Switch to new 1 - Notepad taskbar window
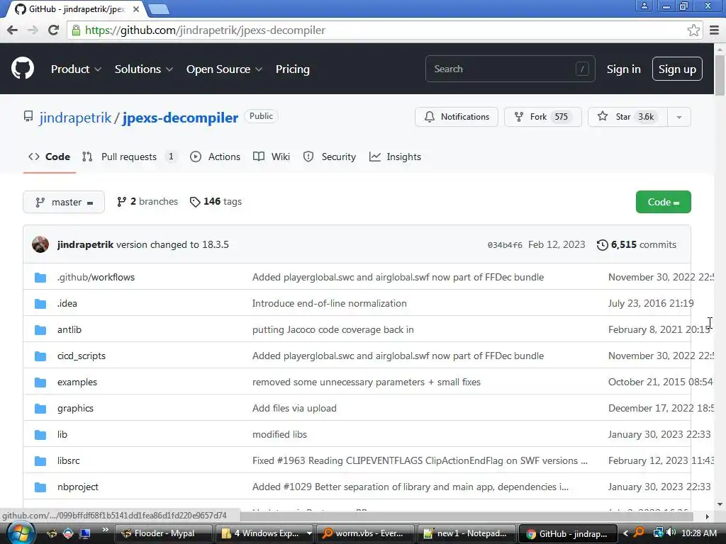 (x=465, y=533)
